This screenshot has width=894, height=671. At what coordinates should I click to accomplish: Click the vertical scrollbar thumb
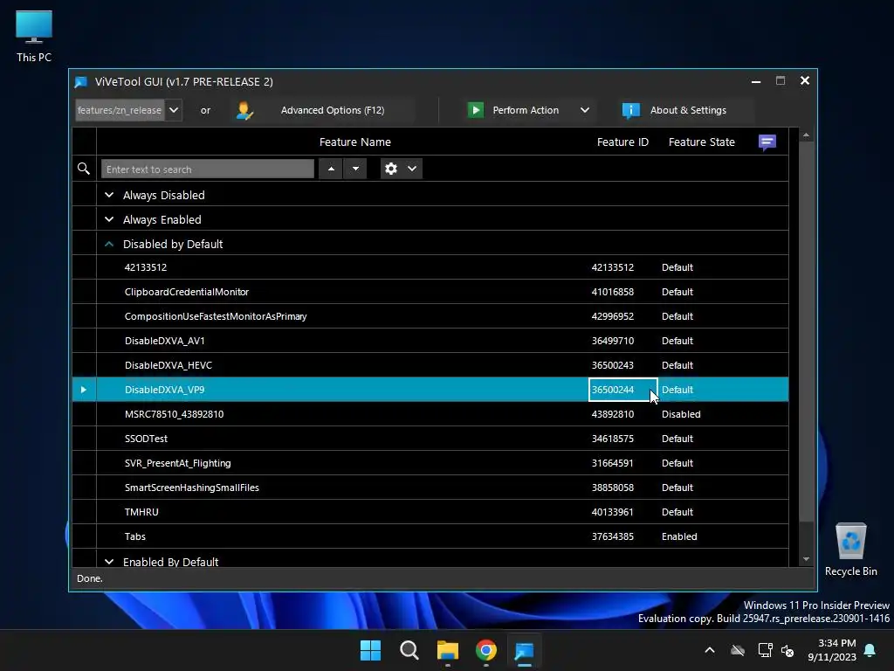(x=806, y=331)
